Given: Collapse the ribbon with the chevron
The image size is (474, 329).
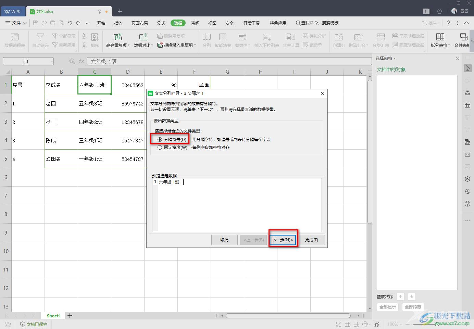Looking at the screenshot, I should [466, 23].
